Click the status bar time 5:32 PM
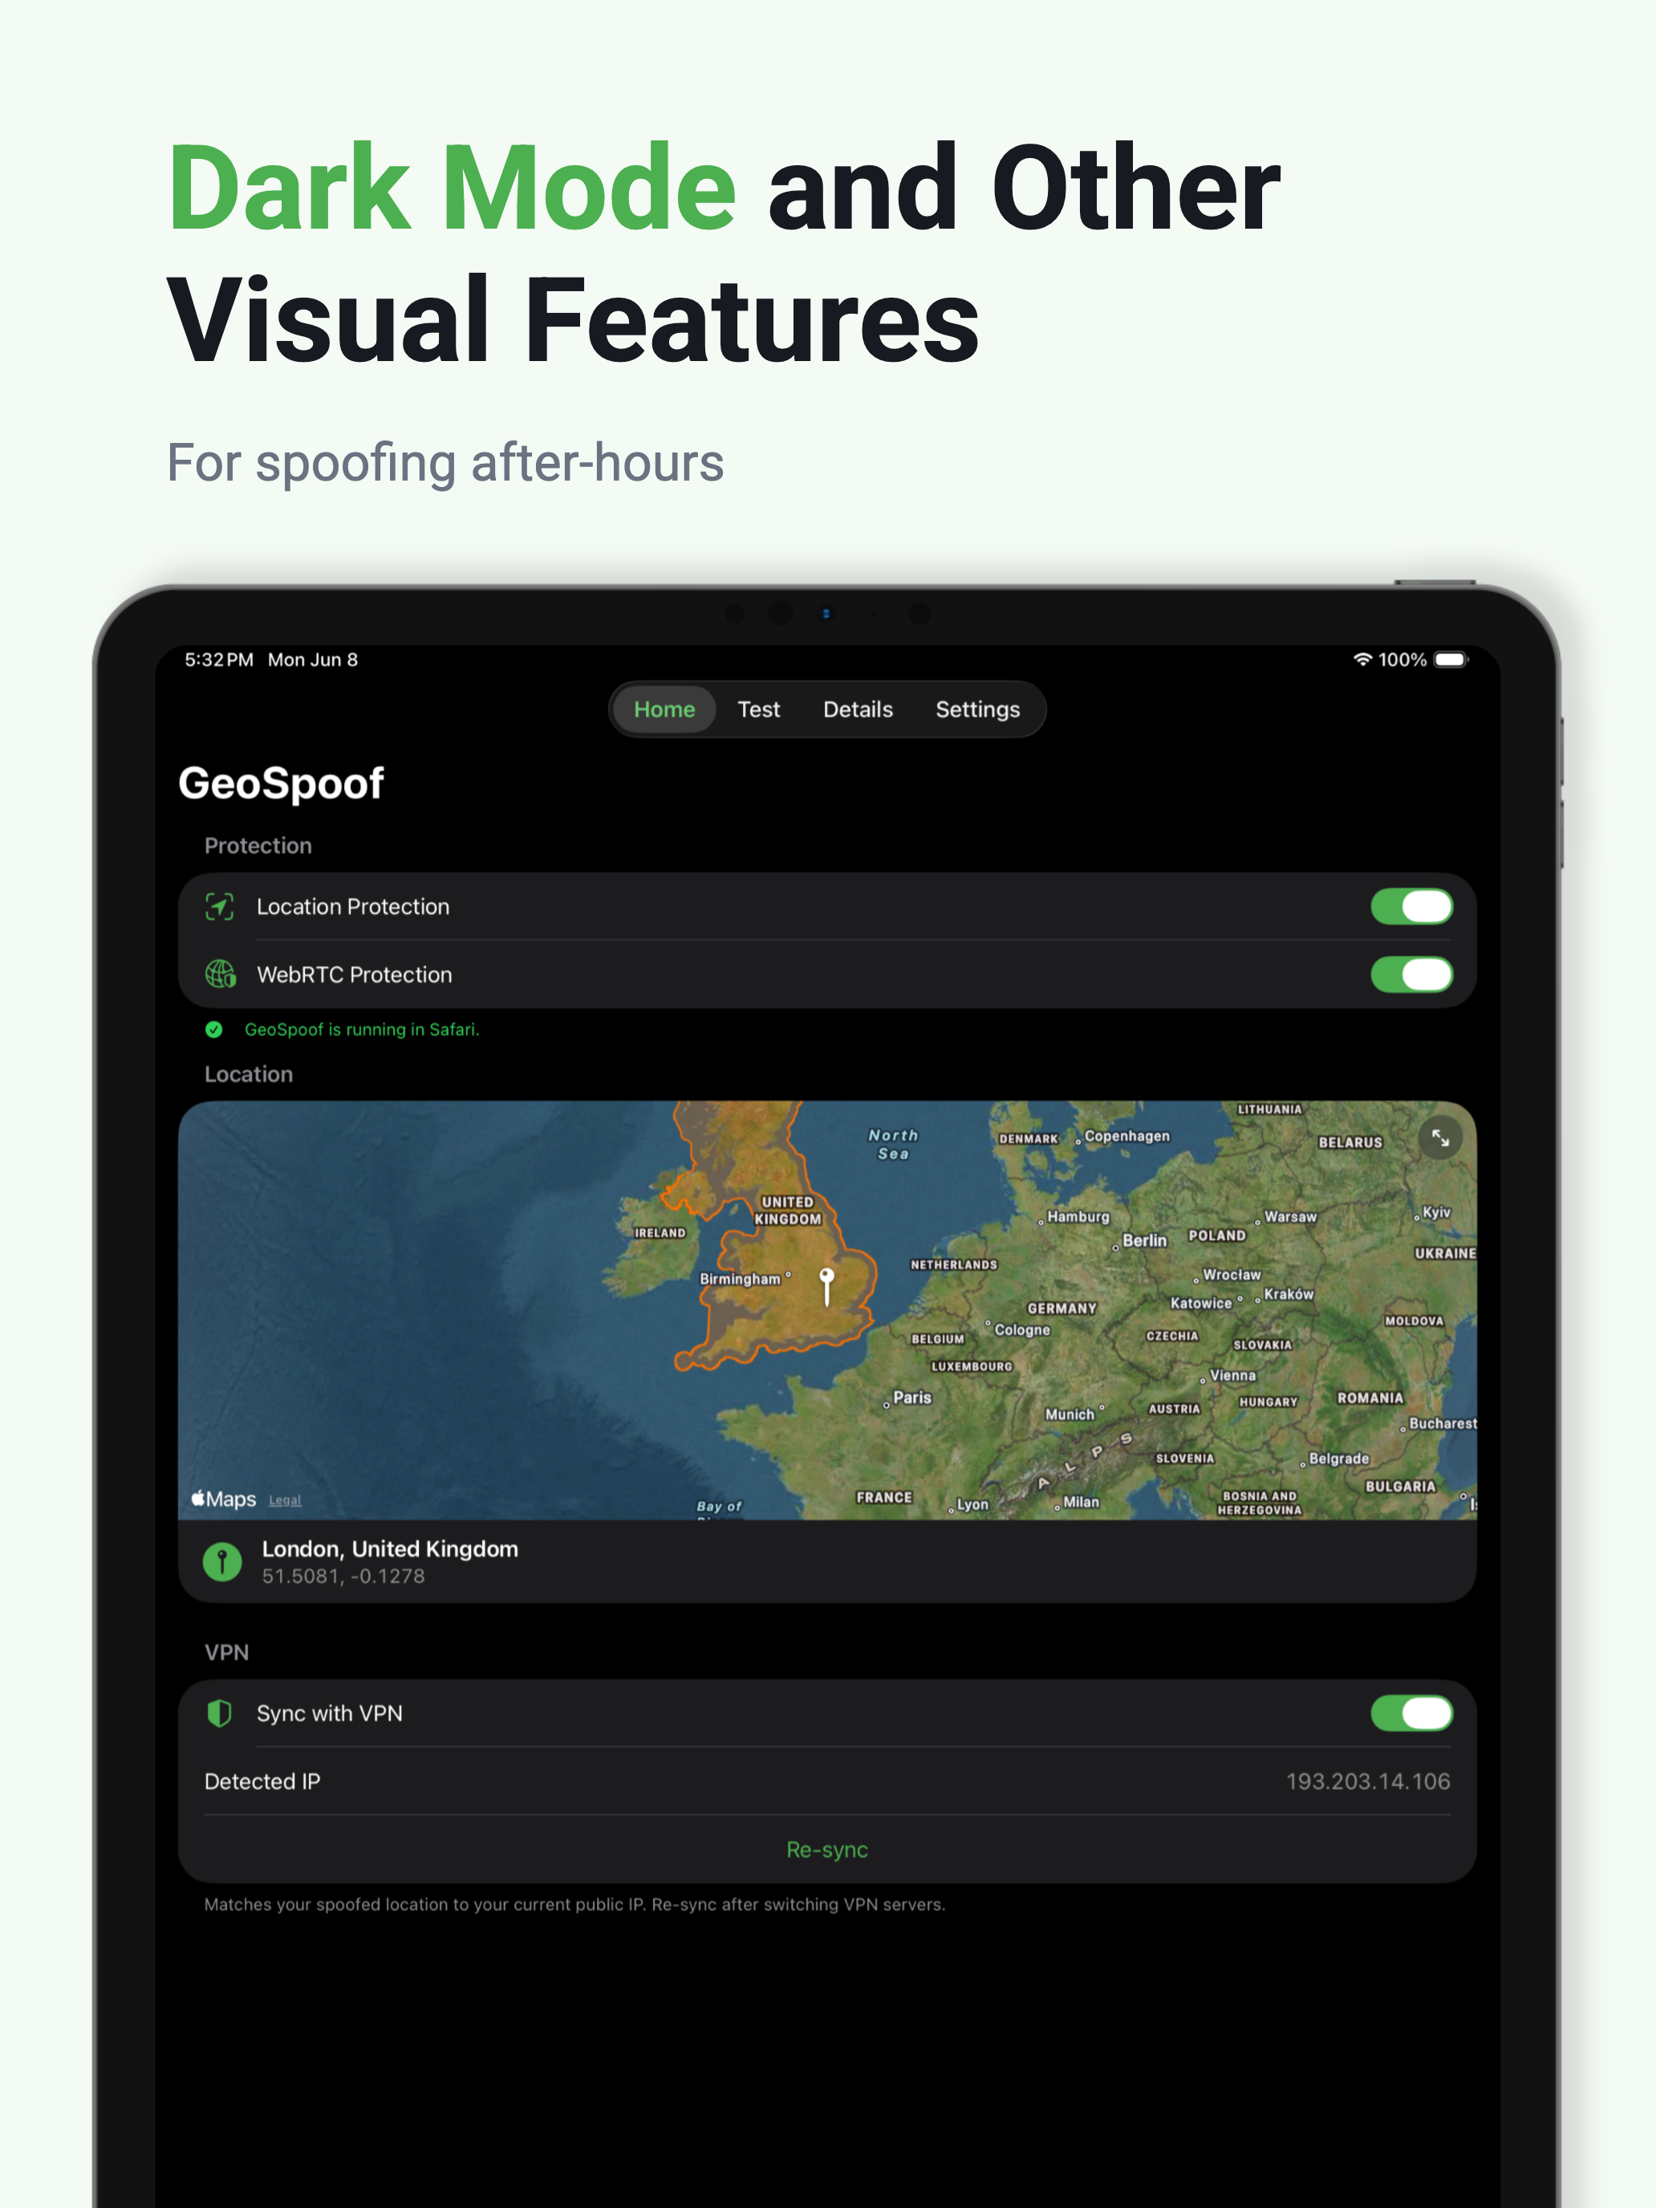1656x2208 pixels. point(218,660)
